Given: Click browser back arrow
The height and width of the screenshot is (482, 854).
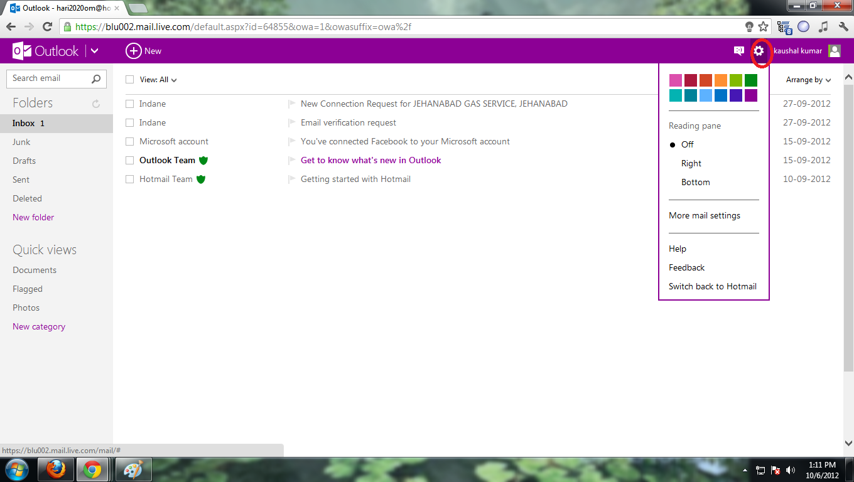Looking at the screenshot, I should [x=11, y=27].
